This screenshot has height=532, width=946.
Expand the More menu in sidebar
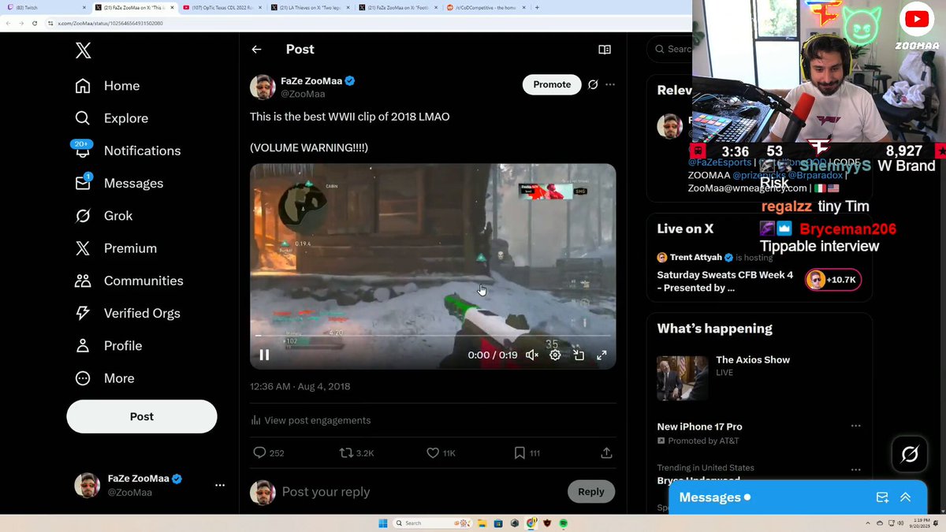(x=104, y=378)
